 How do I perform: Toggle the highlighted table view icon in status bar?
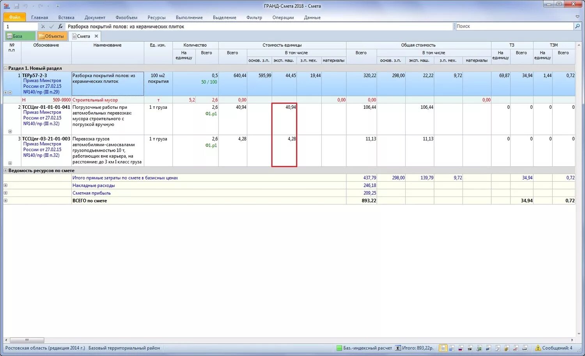click(443, 348)
